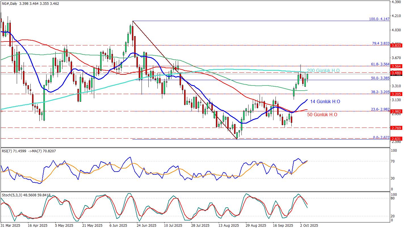Select the 200 Günlük H.O label

point(323,70)
